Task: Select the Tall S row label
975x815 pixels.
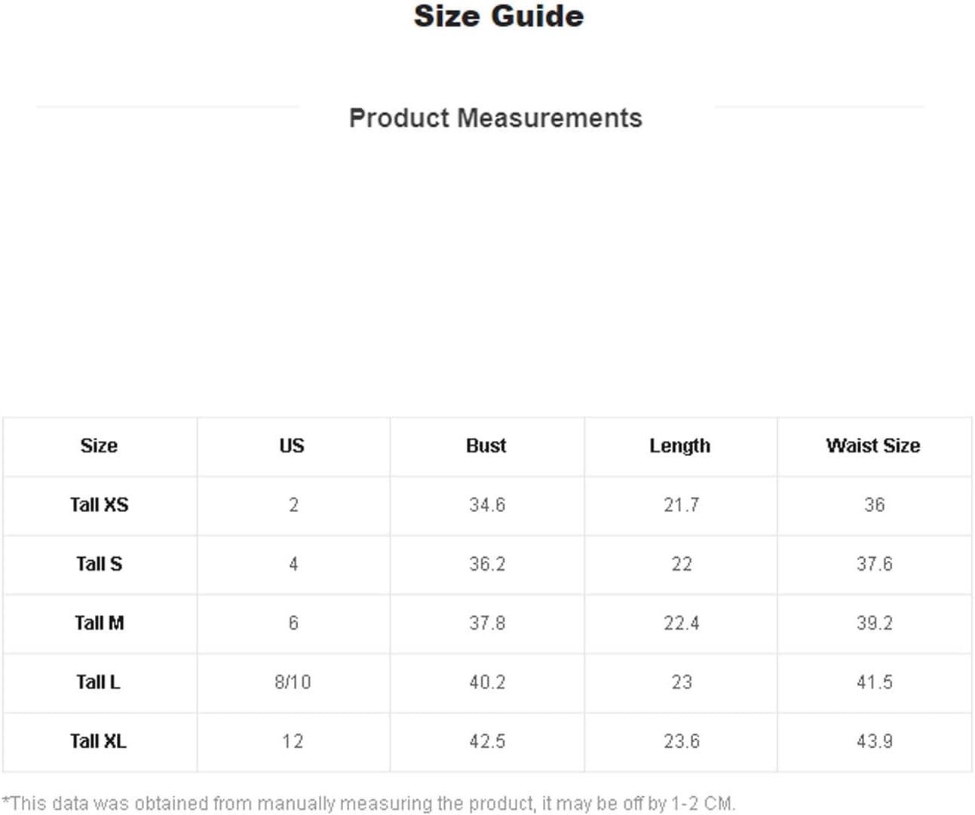Action: [x=99, y=563]
